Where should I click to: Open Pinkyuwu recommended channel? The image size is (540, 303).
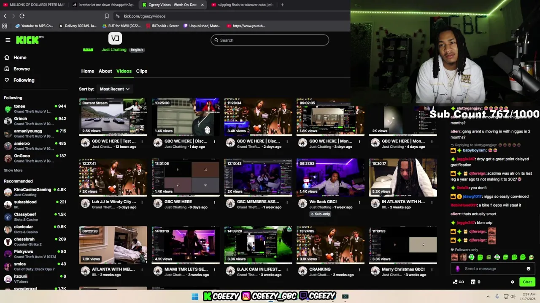click(x=35, y=254)
